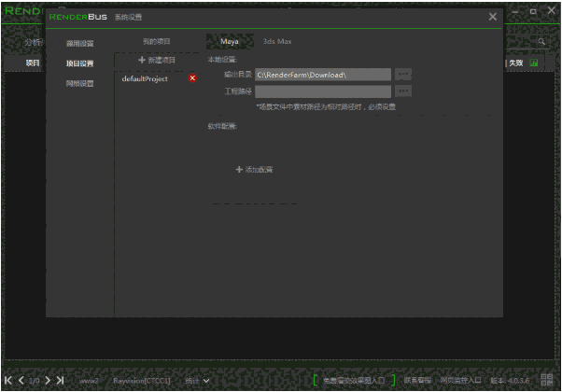Click the 我的项目 heading
562x392 pixels.
(157, 42)
